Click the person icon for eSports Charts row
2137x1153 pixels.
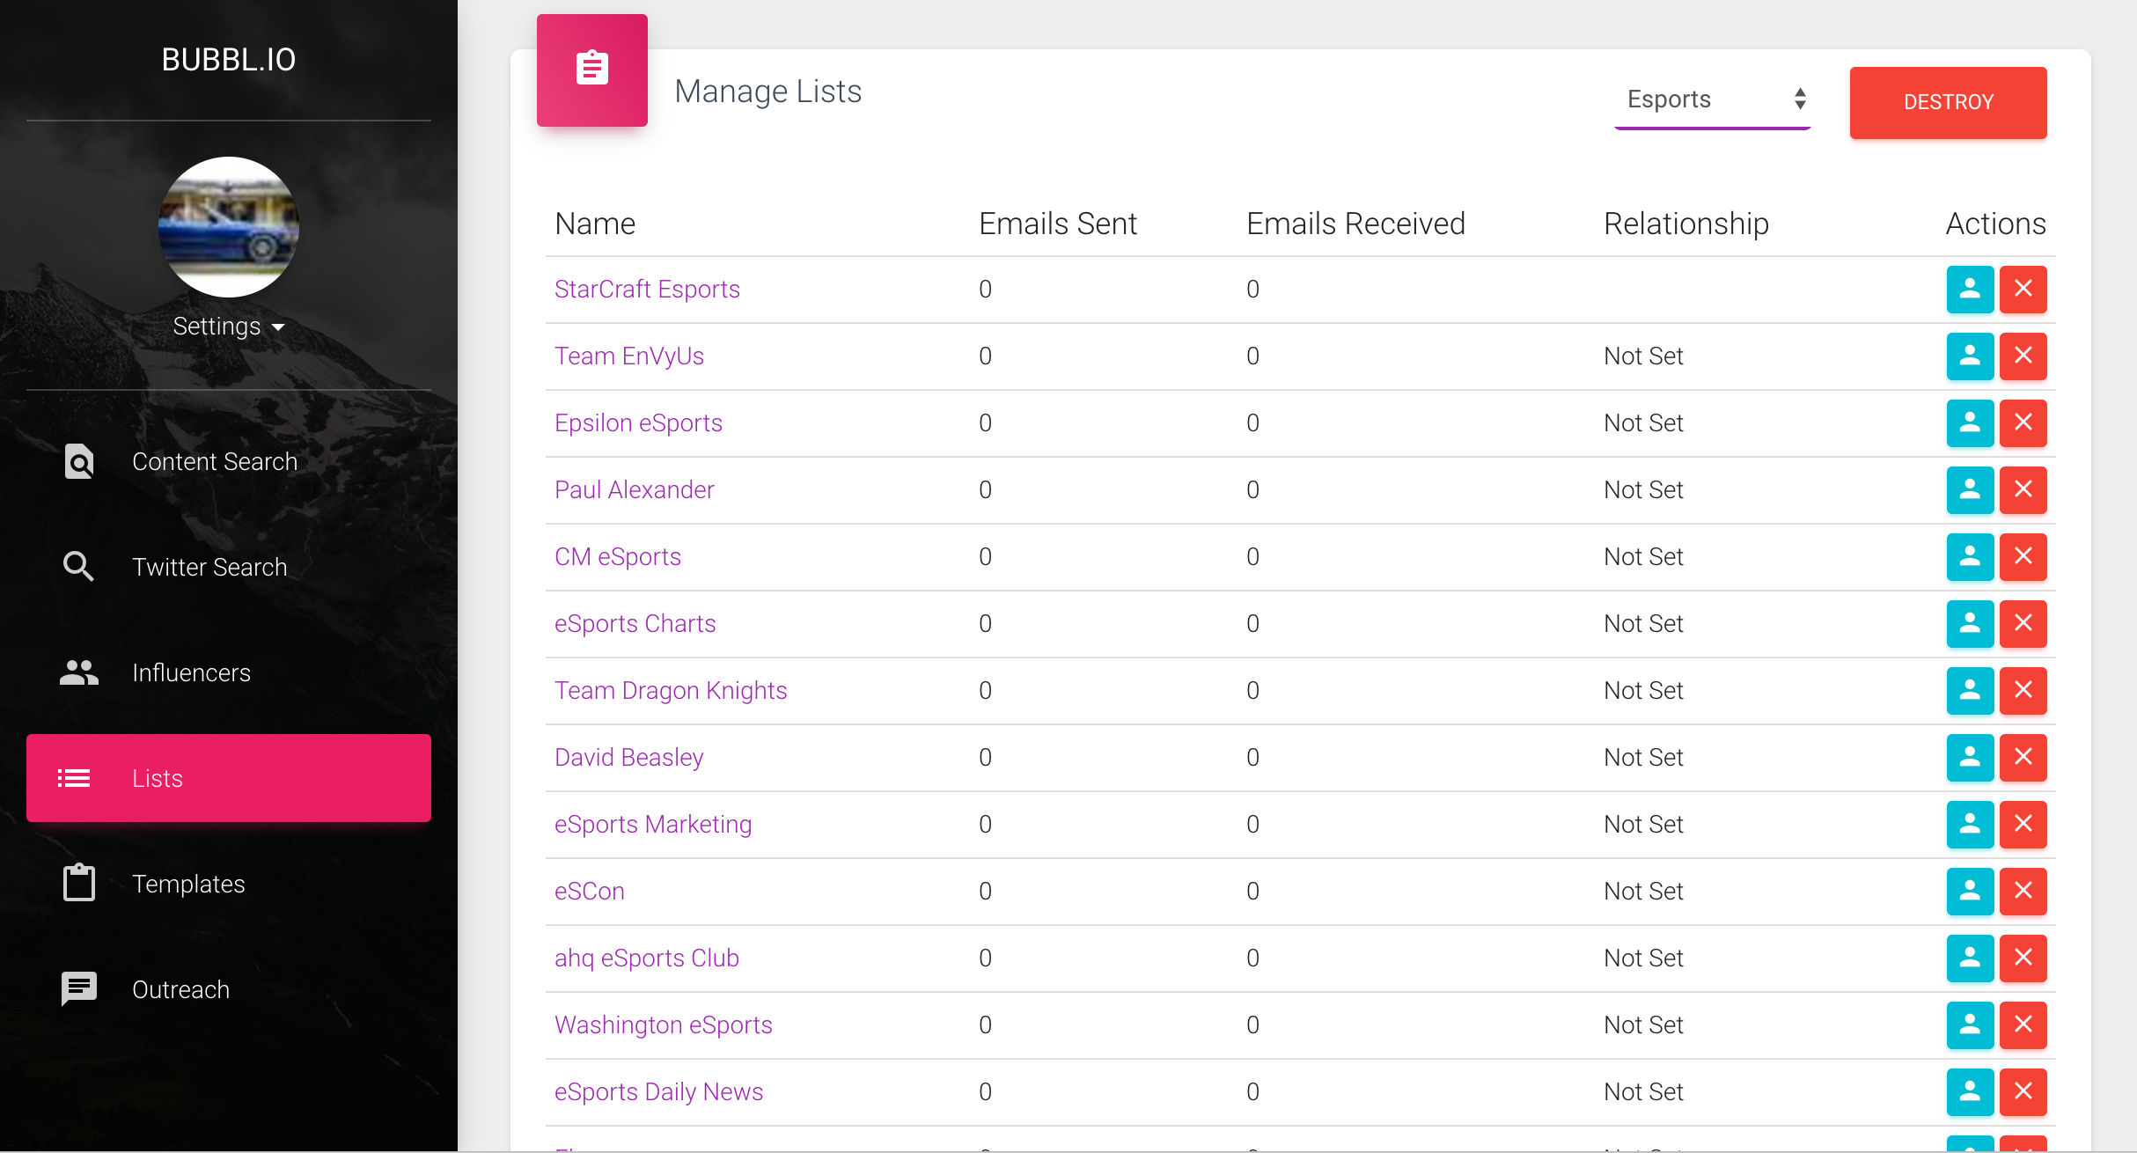(1969, 623)
